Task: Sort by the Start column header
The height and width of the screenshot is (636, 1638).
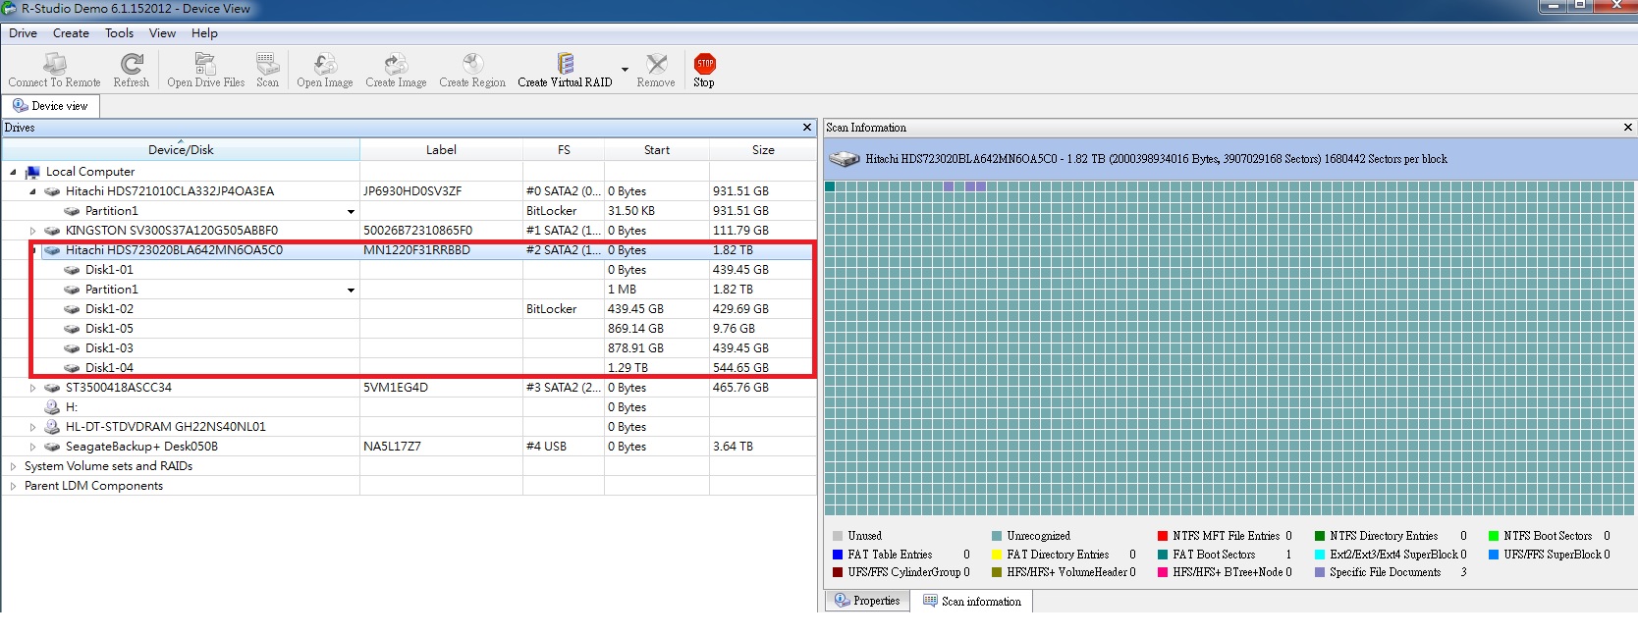Action: [657, 150]
